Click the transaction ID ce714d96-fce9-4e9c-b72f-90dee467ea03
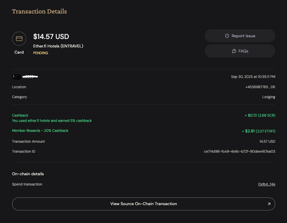 [239, 151]
